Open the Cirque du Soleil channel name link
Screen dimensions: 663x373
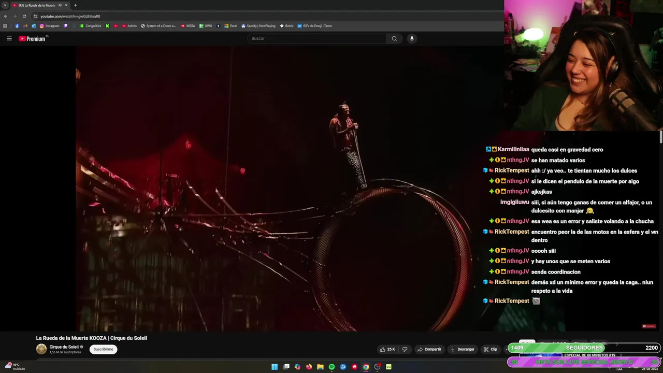64,347
